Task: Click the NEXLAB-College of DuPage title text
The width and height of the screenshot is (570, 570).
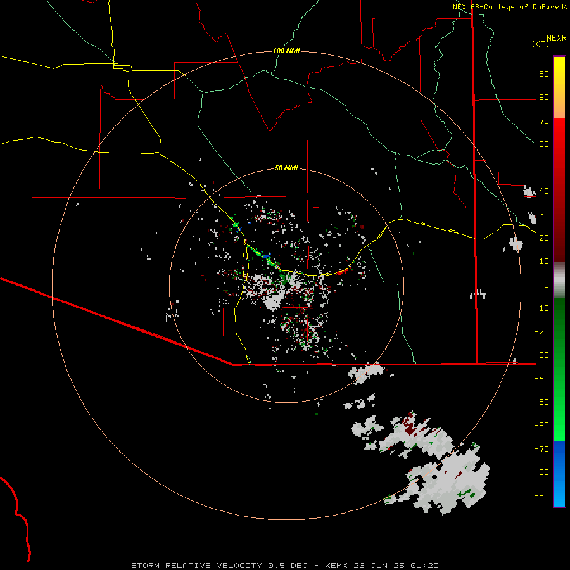Action: [x=506, y=7]
